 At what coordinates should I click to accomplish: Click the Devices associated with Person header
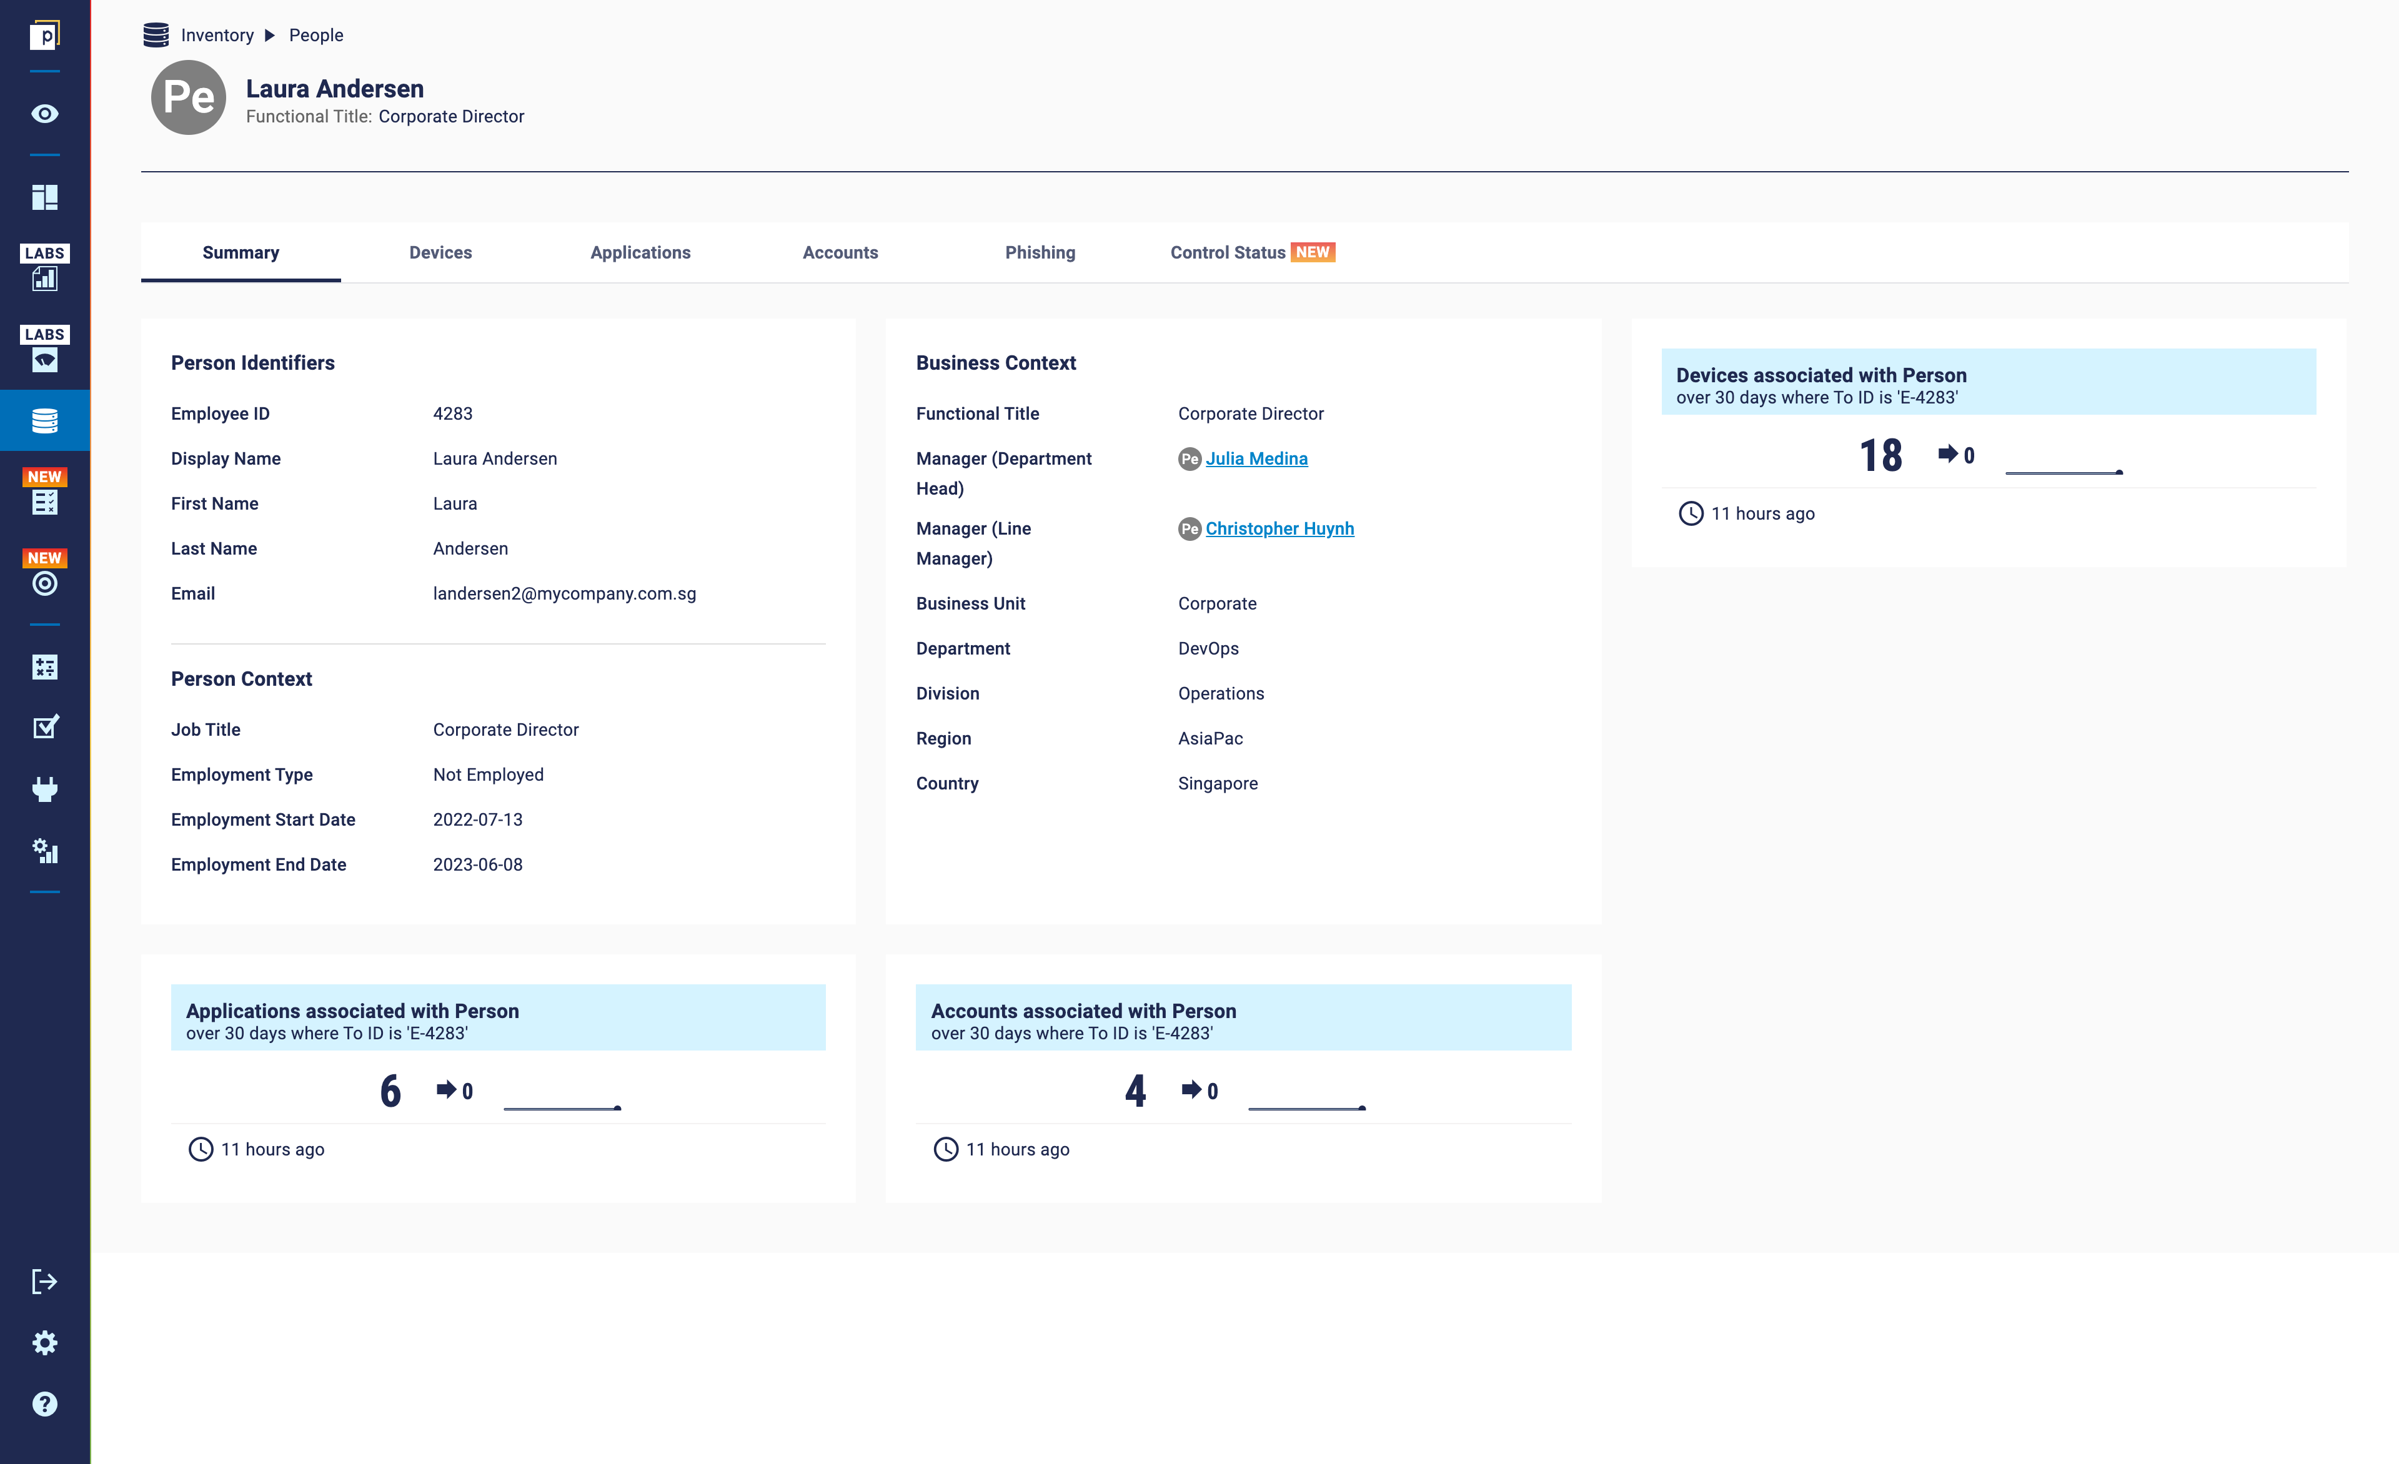tap(1820, 376)
